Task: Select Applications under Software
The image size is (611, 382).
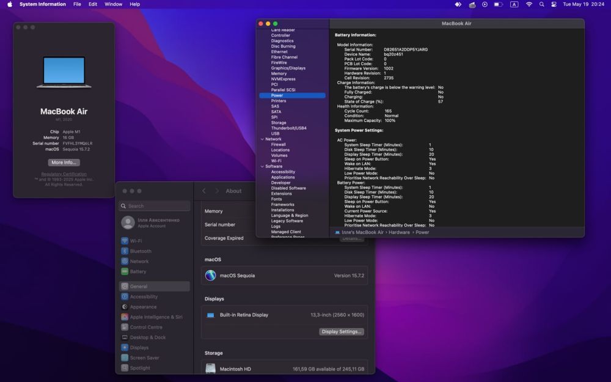Action: tap(283, 177)
